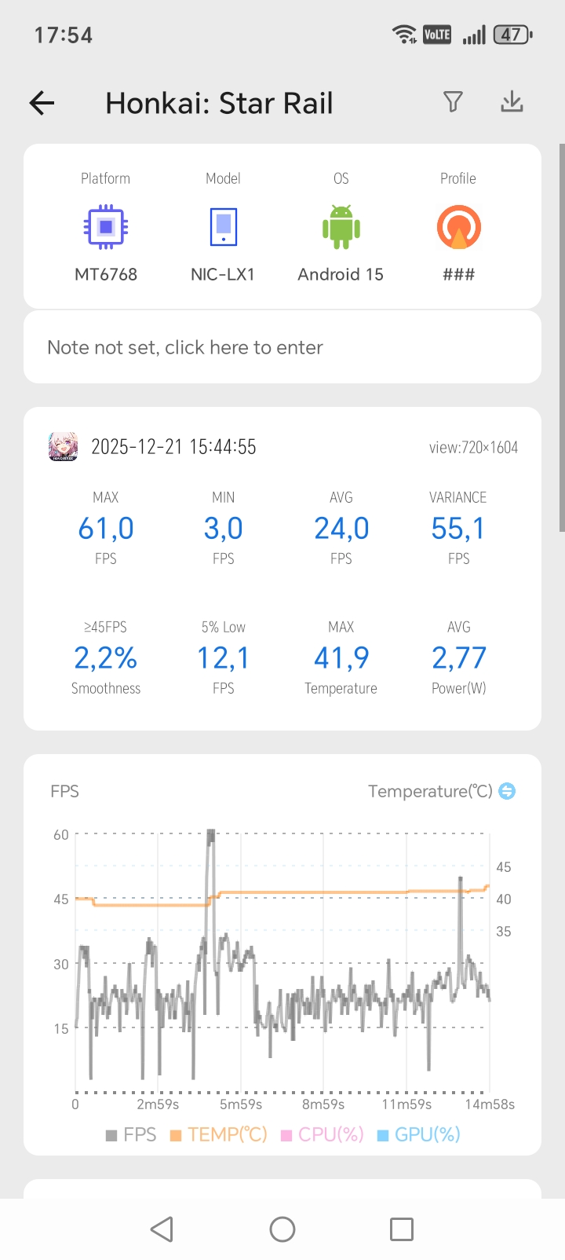This screenshot has height=1260, width=565.
Task: Tap the 61,0 MAX FPS value
Action: (x=106, y=529)
